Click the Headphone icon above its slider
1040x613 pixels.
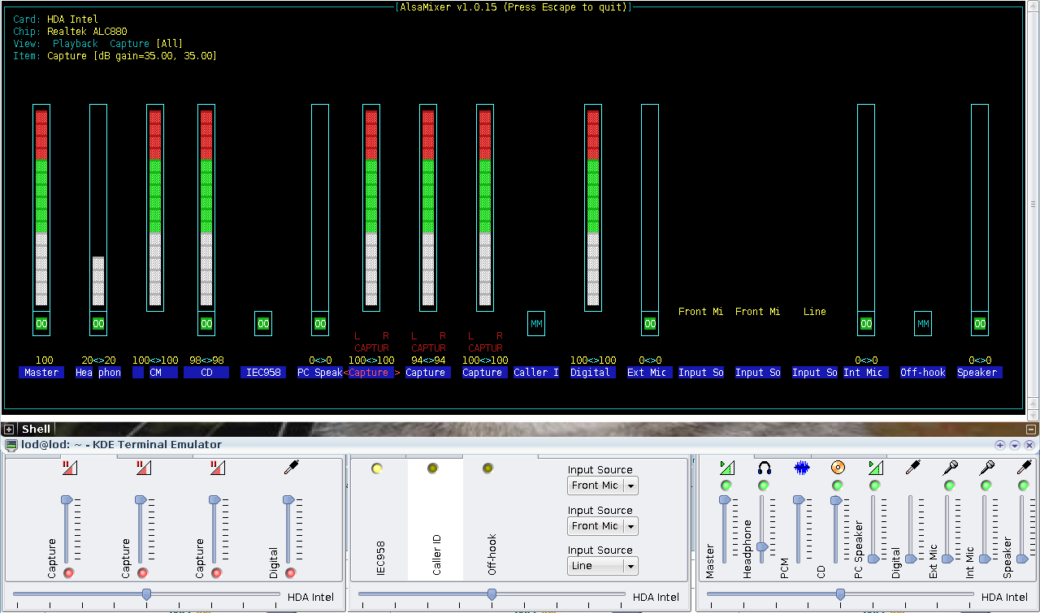pos(764,468)
